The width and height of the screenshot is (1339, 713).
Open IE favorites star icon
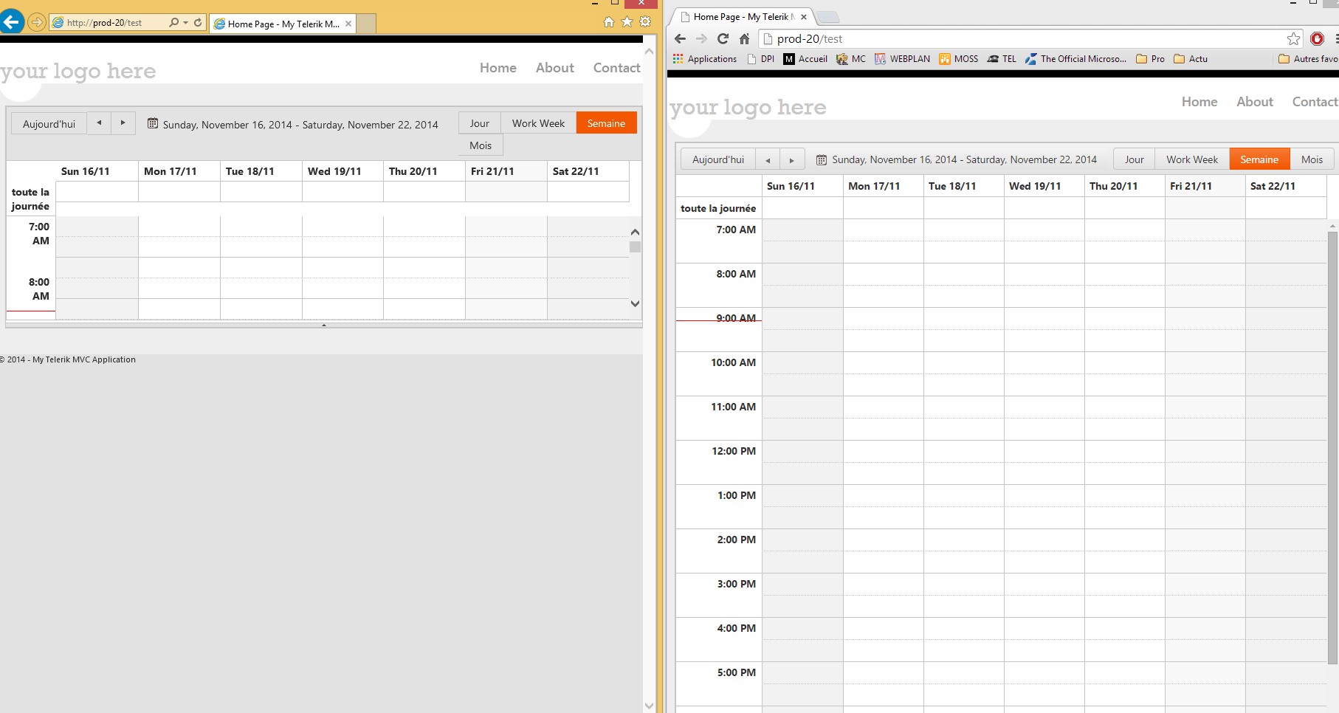pos(627,22)
